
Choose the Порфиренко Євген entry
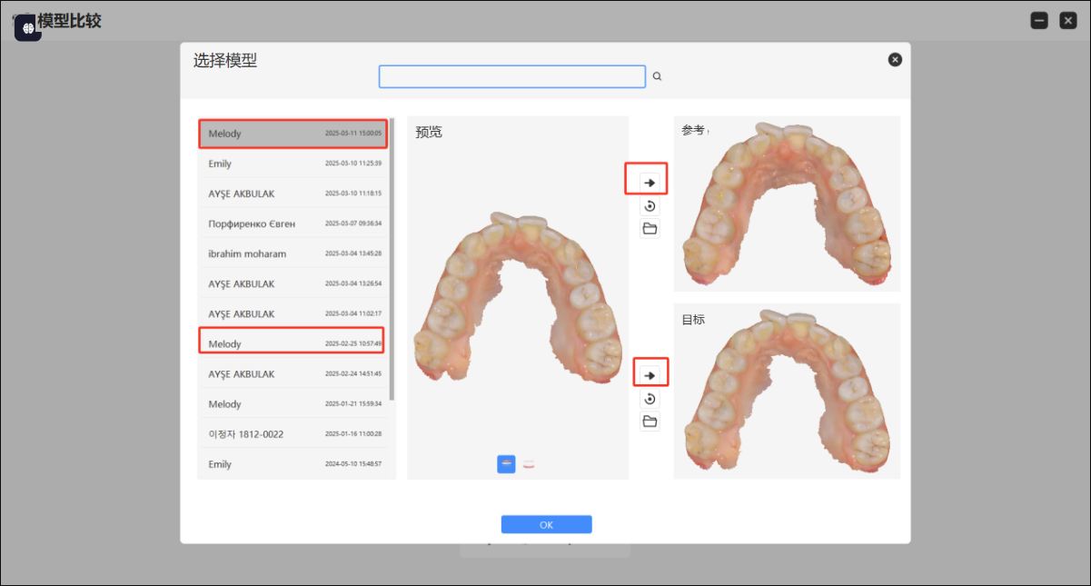pos(292,223)
